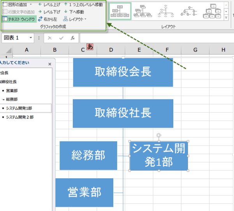The height and width of the screenshot is (211, 234).
Task: Select column H header
Action: pos(222,50)
